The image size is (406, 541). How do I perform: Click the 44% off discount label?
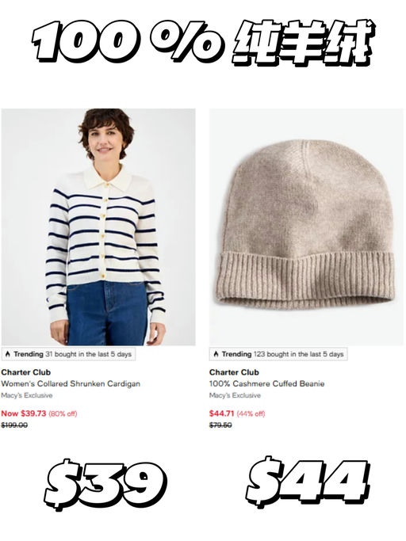click(x=251, y=413)
